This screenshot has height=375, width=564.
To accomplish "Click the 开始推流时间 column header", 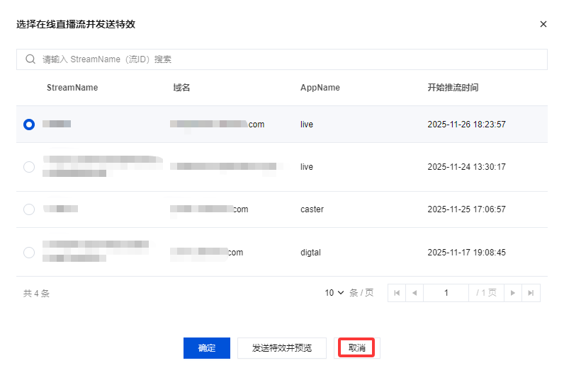I will pyautogui.click(x=453, y=88).
